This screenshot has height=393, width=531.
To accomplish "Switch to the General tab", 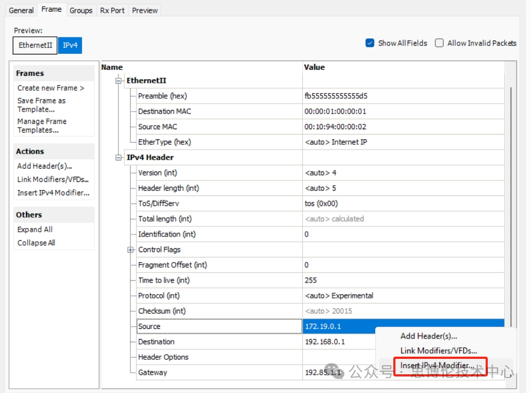I will [x=21, y=10].
